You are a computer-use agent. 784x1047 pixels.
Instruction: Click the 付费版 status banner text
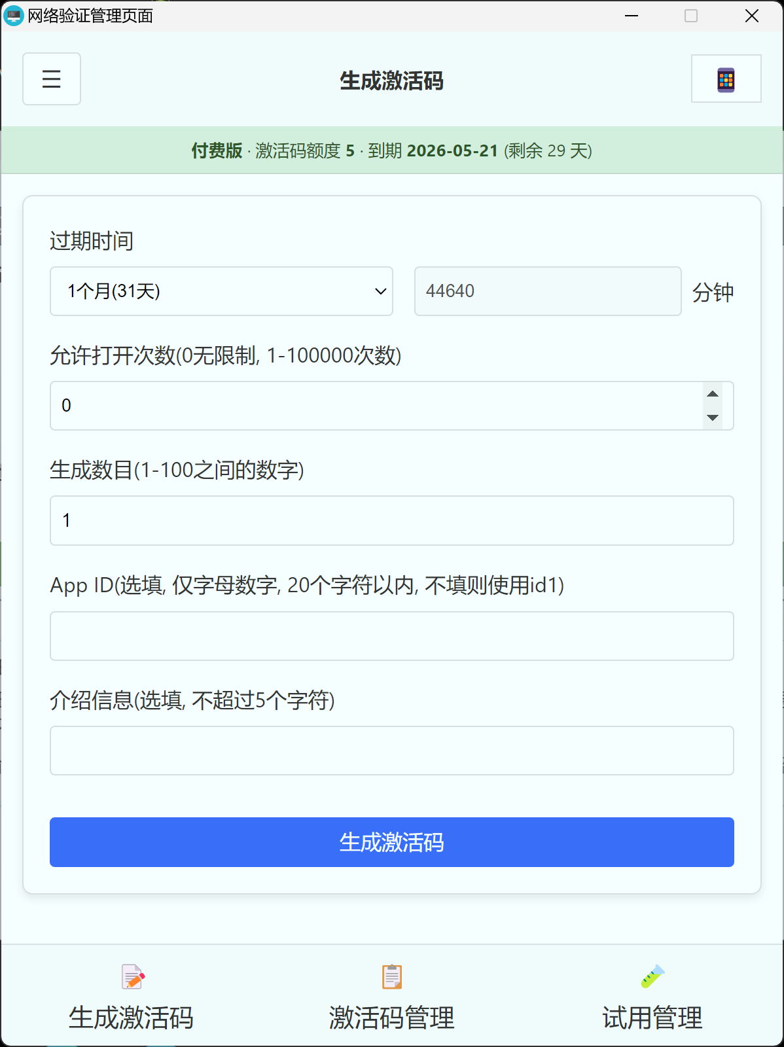click(217, 151)
